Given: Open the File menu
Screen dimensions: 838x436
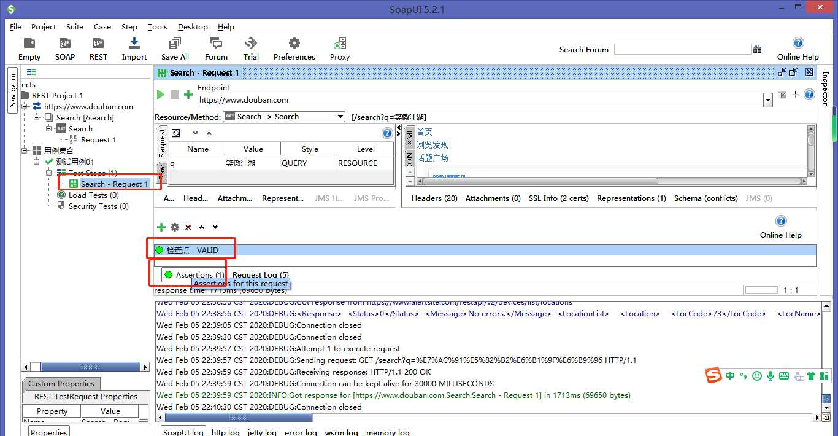Looking at the screenshot, I should (x=15, y=26).
